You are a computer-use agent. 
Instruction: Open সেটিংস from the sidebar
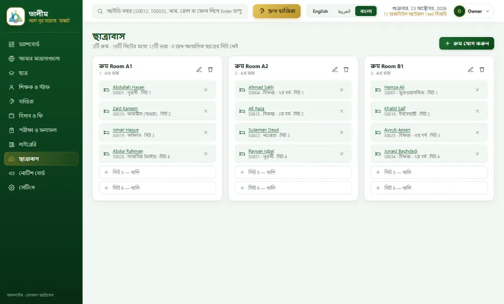coord(41,187)
